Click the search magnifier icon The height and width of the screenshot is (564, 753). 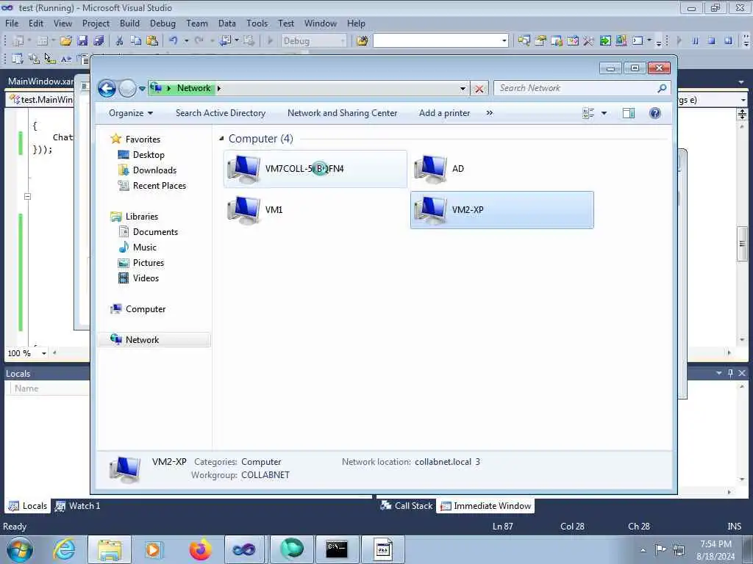[662, 88]
